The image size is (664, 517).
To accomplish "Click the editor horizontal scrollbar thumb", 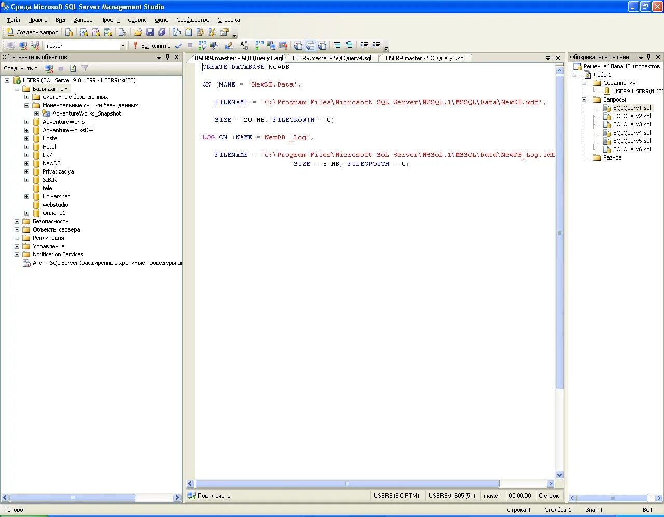I will (x=347, y=483).
